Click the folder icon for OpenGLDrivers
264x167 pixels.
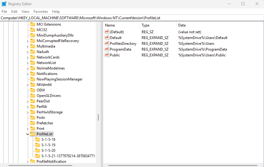33,96
